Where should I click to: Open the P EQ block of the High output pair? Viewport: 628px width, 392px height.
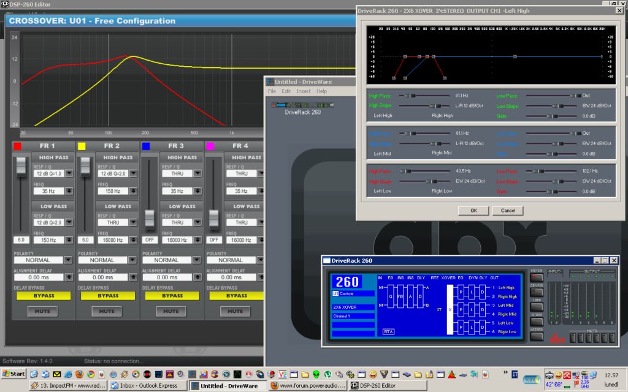(461, 292)
